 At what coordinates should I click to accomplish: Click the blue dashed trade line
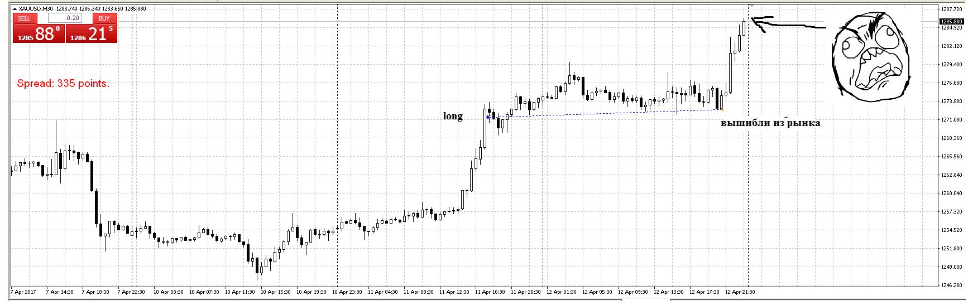pyautogui.click(x=605, y=113)
